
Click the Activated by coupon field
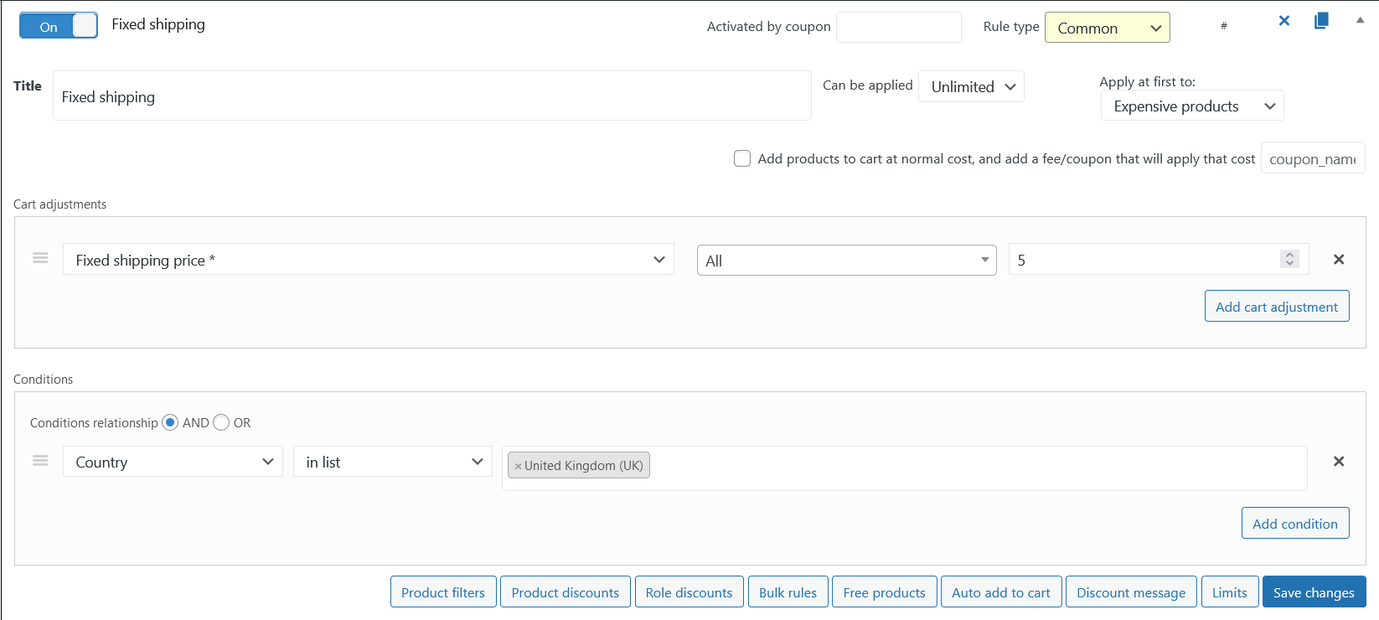[x=899, y=27]
